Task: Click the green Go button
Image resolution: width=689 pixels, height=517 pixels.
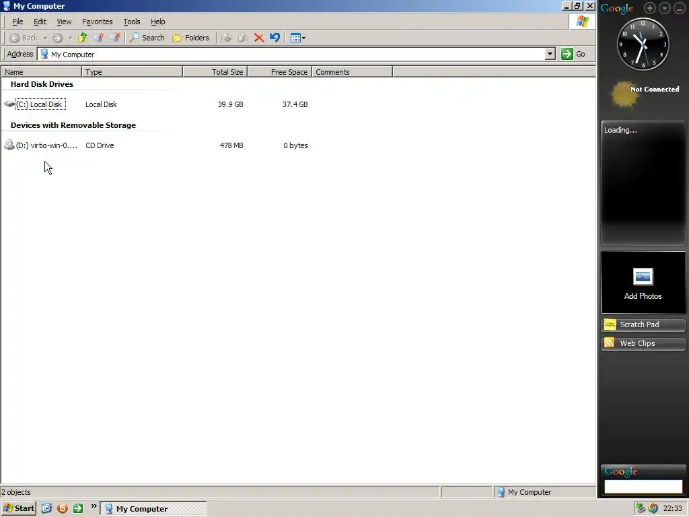Action: pos(574,54)
